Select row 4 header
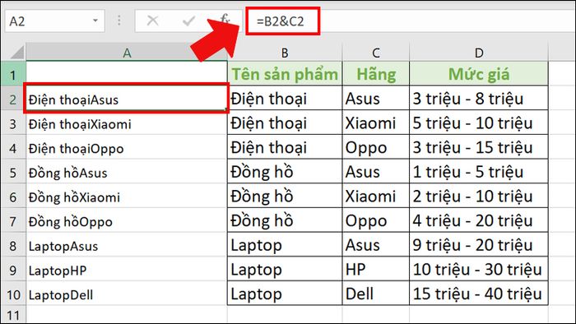 coord(13,147)
